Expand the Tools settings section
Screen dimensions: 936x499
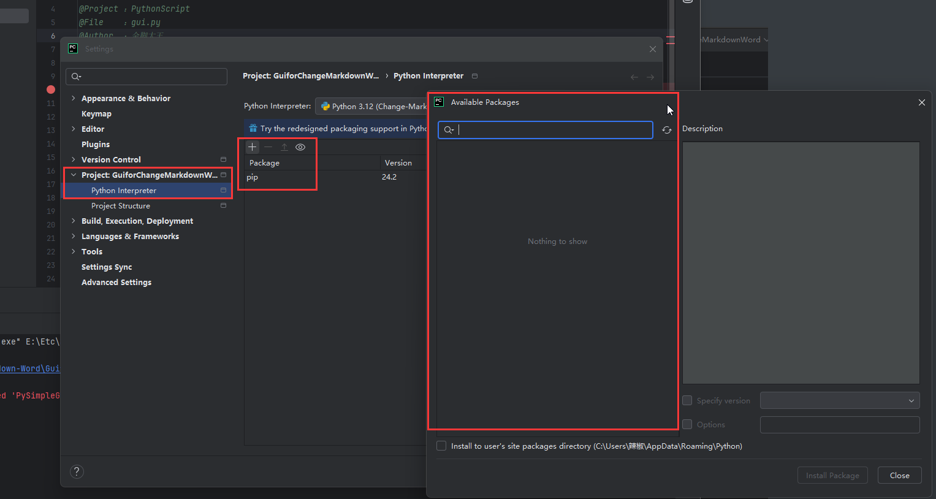tap(74, 251)
